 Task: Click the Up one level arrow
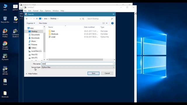coord(37,19)
